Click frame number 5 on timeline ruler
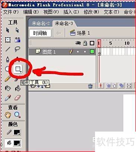This screenshot has width=136, height=152. pos(111,43)
